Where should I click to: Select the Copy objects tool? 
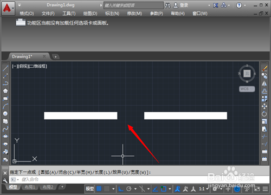(264, 76)
